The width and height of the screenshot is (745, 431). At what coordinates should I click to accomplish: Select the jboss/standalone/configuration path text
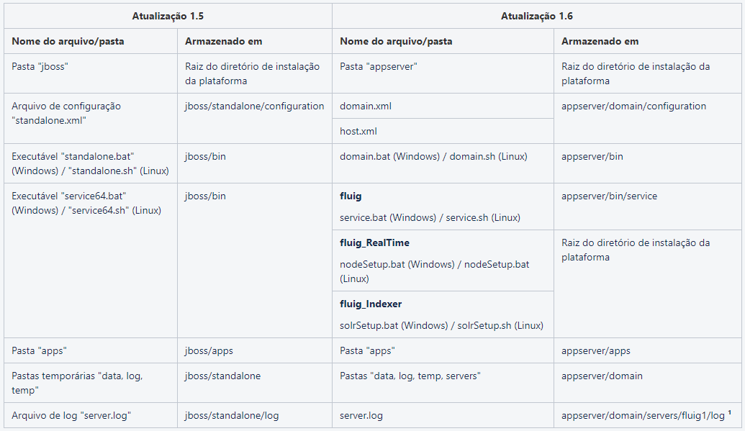(x=255, y=106)
